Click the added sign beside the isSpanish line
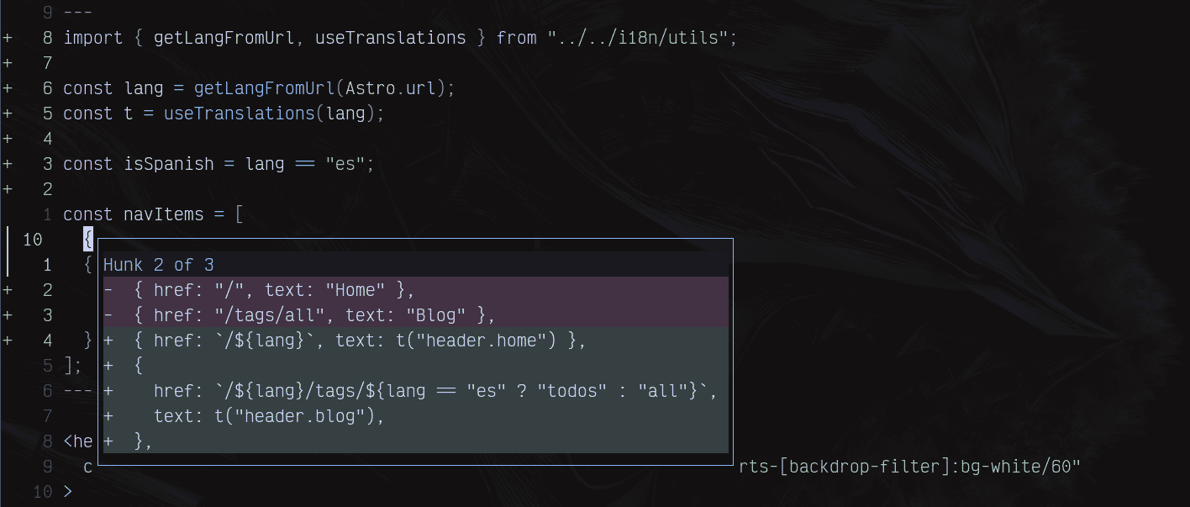Image resolution: width=1190 pixels, height=507 pixels. pyautogui.click(x=7, y=164)
